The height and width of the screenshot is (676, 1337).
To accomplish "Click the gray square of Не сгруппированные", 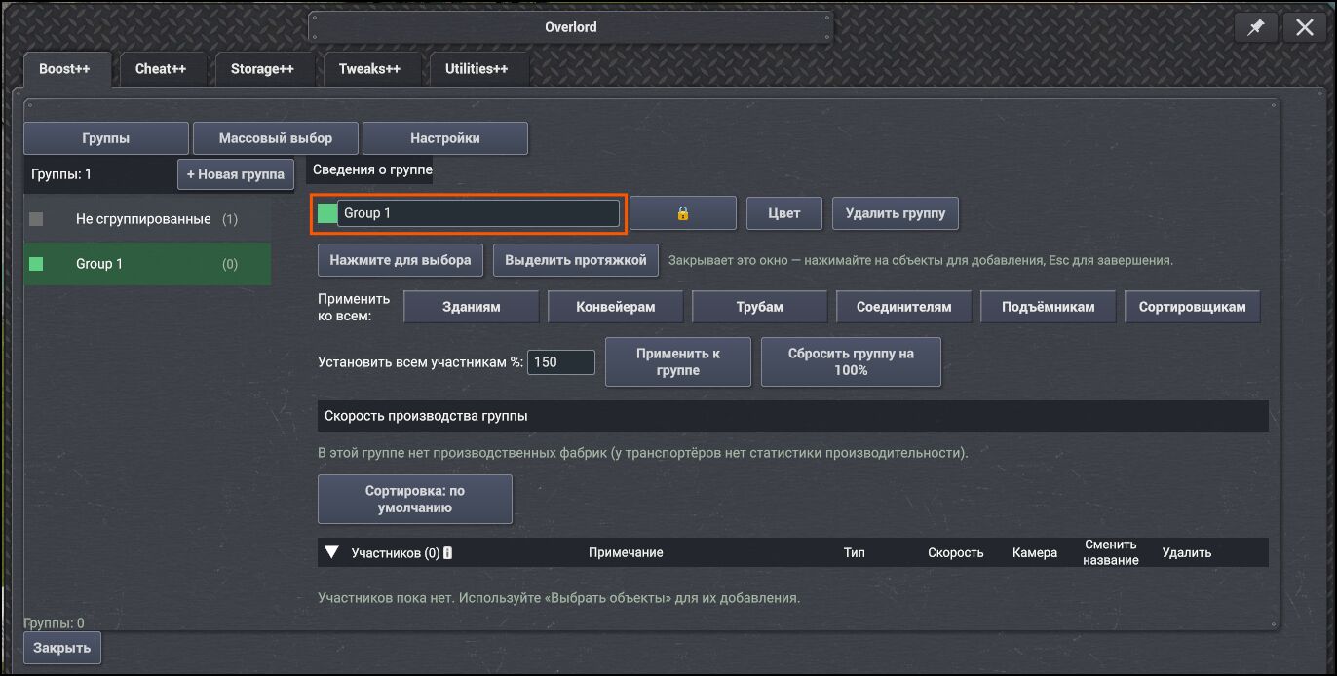I will coord(36,219).
